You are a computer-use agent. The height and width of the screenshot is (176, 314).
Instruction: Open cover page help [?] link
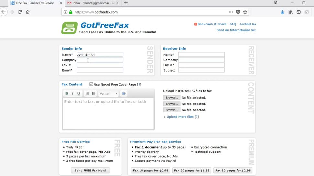pyautogui.click(x=139, y=84)
